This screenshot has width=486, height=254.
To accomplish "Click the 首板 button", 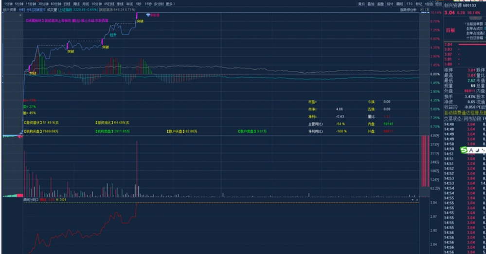I will point(450,30).
